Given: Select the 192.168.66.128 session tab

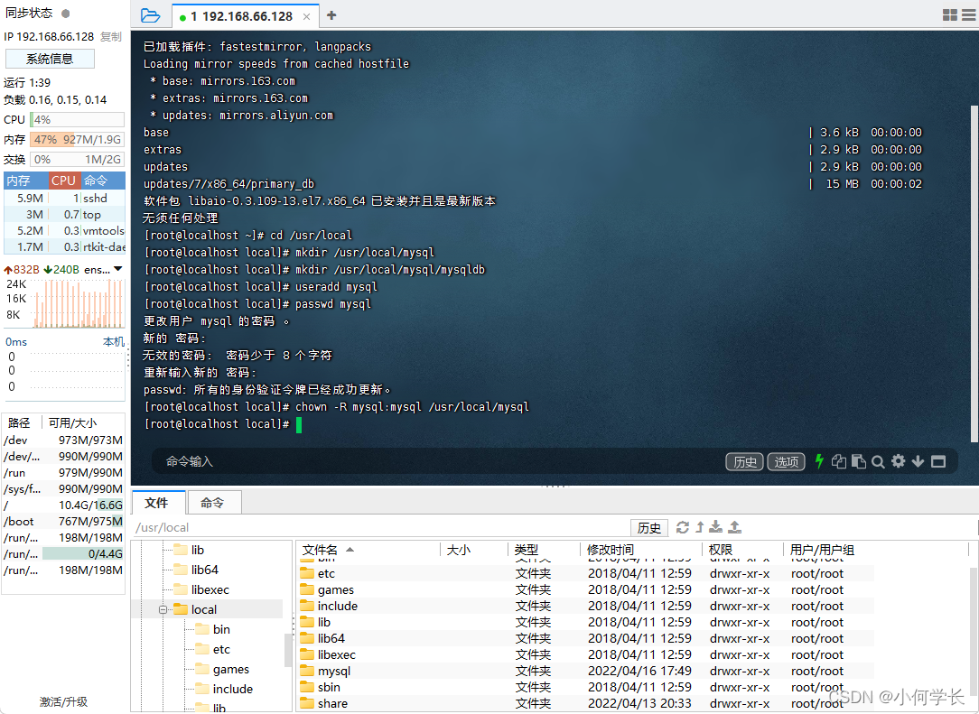Looking at the screenshot, I should click(241, 16).
